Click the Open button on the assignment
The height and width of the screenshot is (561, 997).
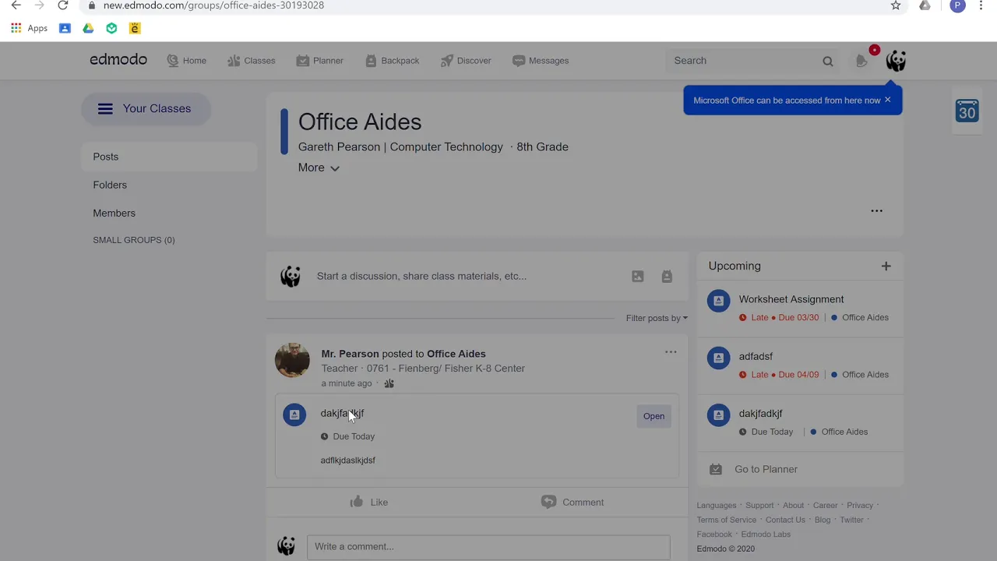654,416
